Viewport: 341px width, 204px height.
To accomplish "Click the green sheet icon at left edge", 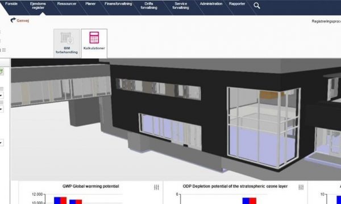I will [x=2, y=71].
